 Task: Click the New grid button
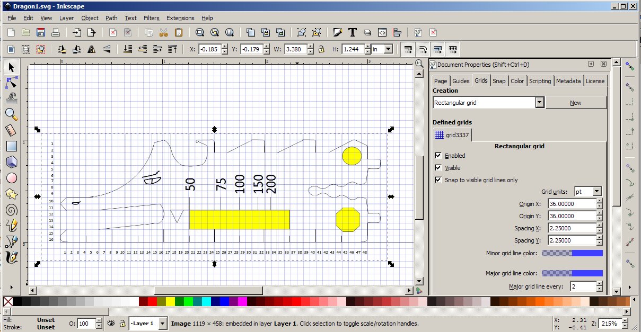575,103
